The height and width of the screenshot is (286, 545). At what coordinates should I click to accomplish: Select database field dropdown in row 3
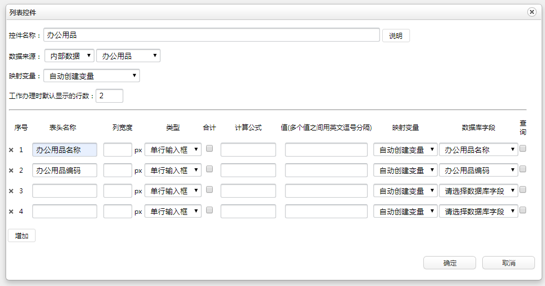(478, 191)
